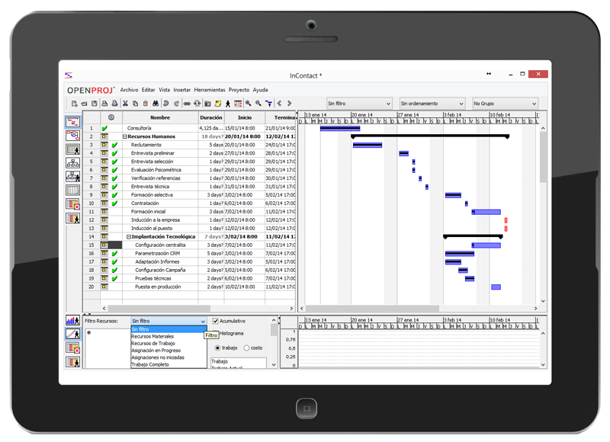
Task: Click the Duración column header
Action: (210, 117)
